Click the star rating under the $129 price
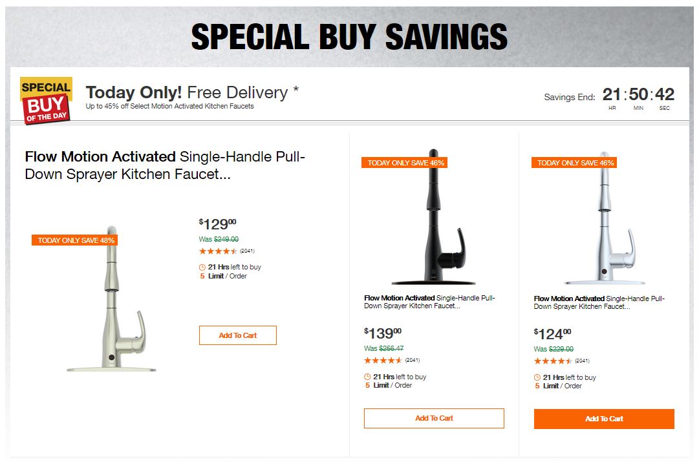The image size is (699, 462). pos(218,251)
